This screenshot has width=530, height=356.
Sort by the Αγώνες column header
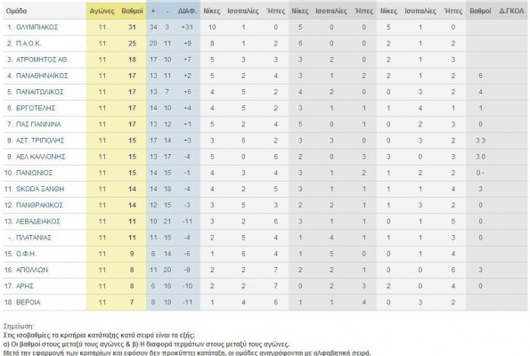click(102, 11)
